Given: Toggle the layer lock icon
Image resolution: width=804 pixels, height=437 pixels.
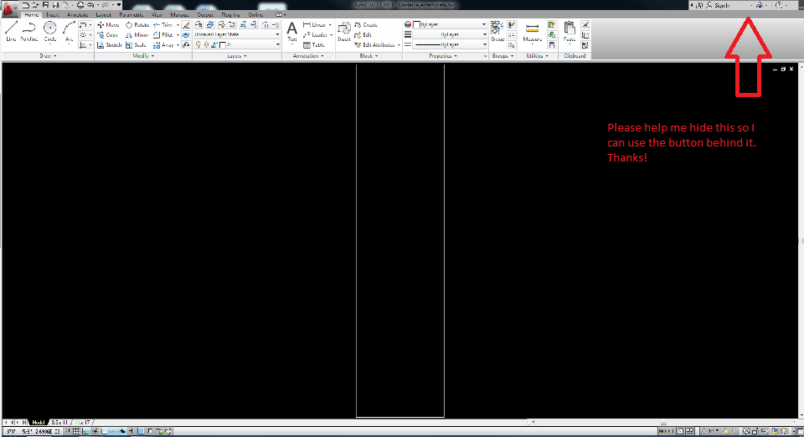Looking at the screenshot, I should (x=214, y=45).
